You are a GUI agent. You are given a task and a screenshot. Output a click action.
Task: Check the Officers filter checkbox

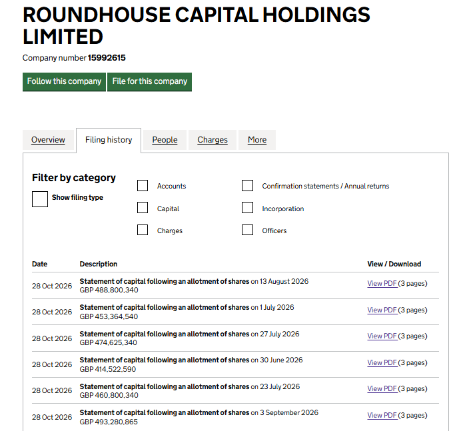(247, 230)
